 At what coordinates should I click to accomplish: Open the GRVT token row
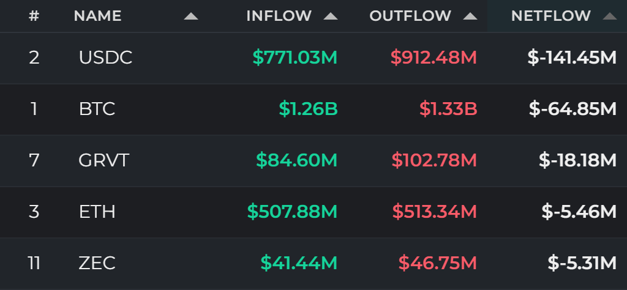(x=313, y=160)
